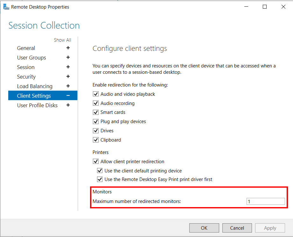Expand the Load Balancing plus sign
The image size is (293, 237).
tap(68, 86)
